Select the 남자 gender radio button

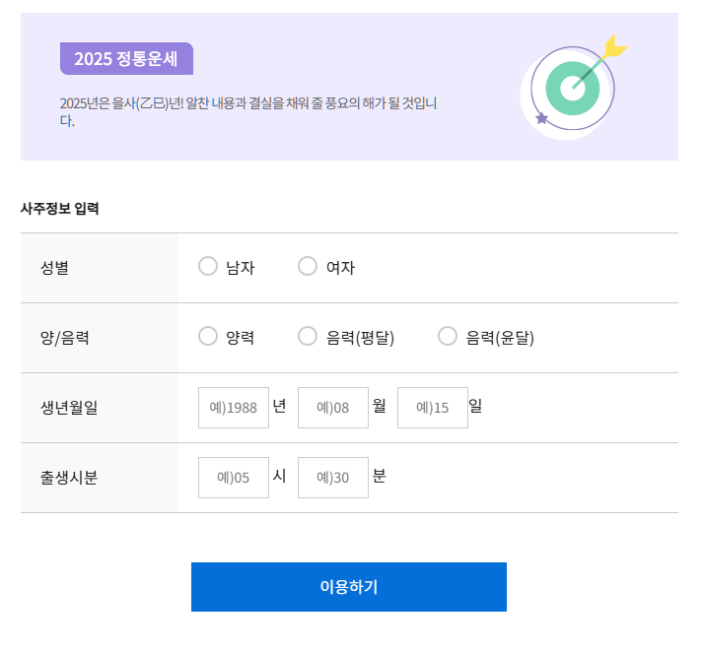pos(208,266)
